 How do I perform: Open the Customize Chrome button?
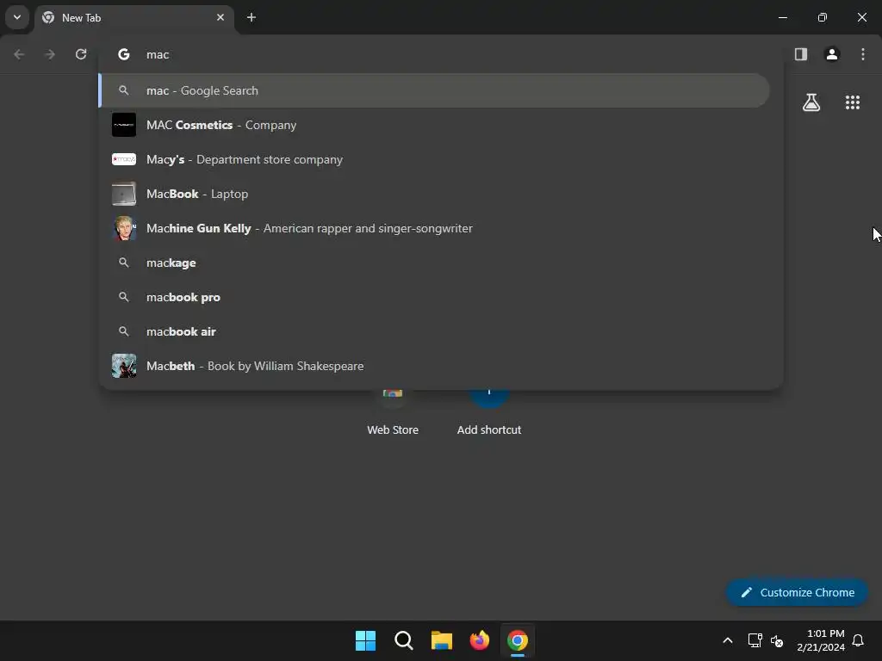[797, 592]
